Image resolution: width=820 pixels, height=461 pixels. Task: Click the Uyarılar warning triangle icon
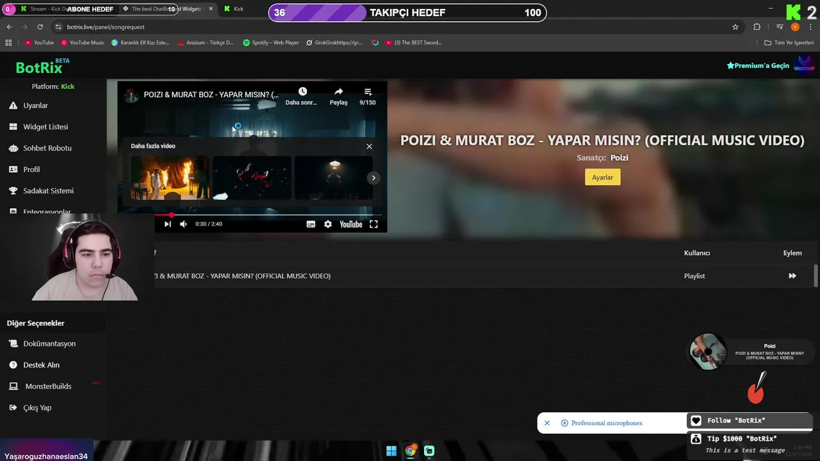[x=13, y=106]
